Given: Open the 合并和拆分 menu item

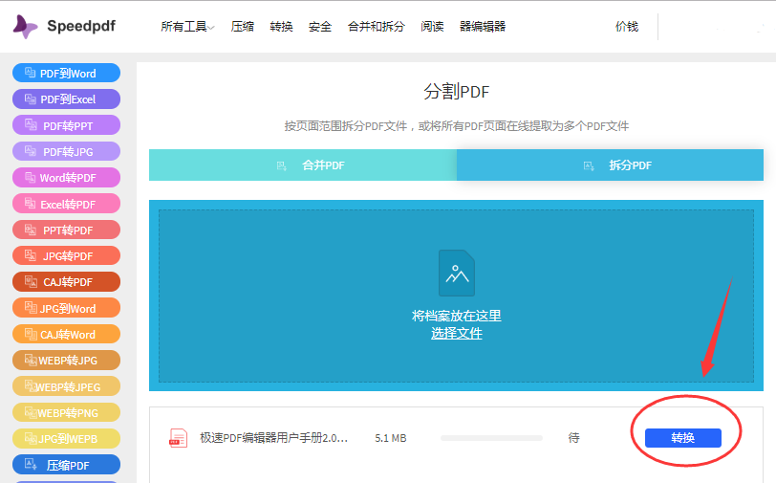Looking at the screenshot, I should (377, 26).
